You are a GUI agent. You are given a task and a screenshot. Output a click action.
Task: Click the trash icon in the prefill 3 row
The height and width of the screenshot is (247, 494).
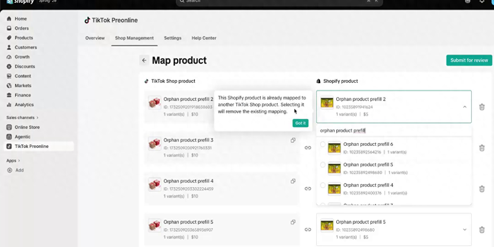[482, 148]
